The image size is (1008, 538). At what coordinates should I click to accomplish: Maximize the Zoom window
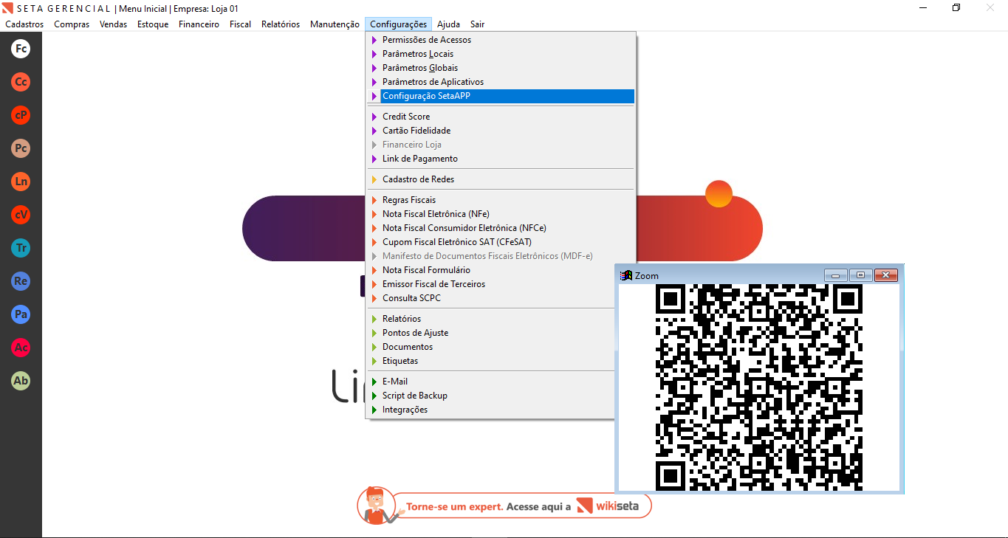pos(860,275)
